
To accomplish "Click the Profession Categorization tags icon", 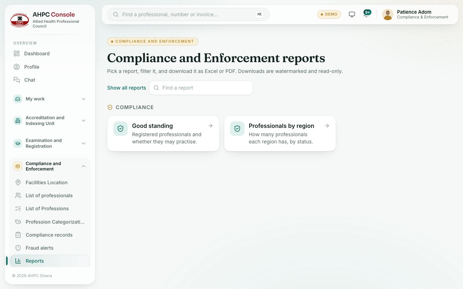I will pyautogui.click(x=18, y=222).
